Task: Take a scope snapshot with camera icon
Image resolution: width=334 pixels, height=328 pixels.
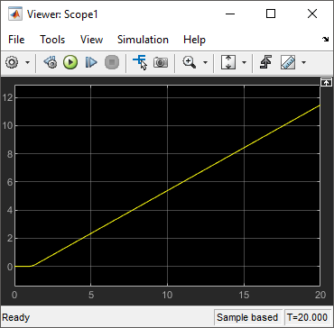Action: [161, 62]
